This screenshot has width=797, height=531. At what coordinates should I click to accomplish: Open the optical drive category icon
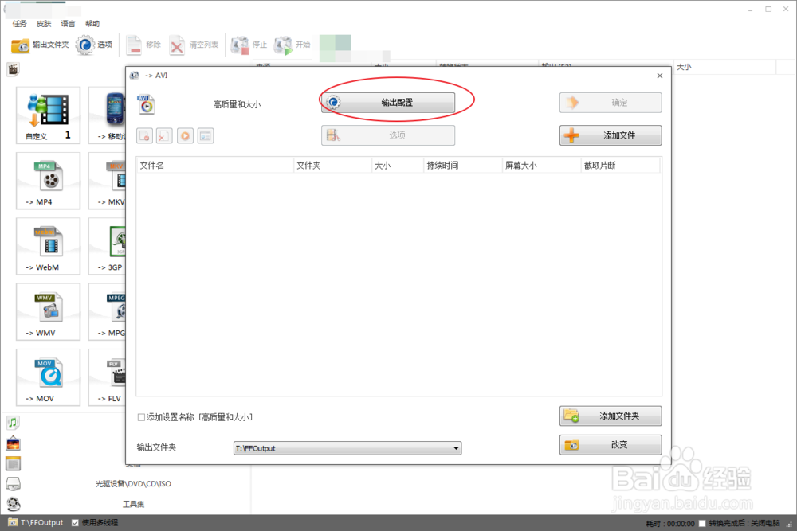(14, 484)
